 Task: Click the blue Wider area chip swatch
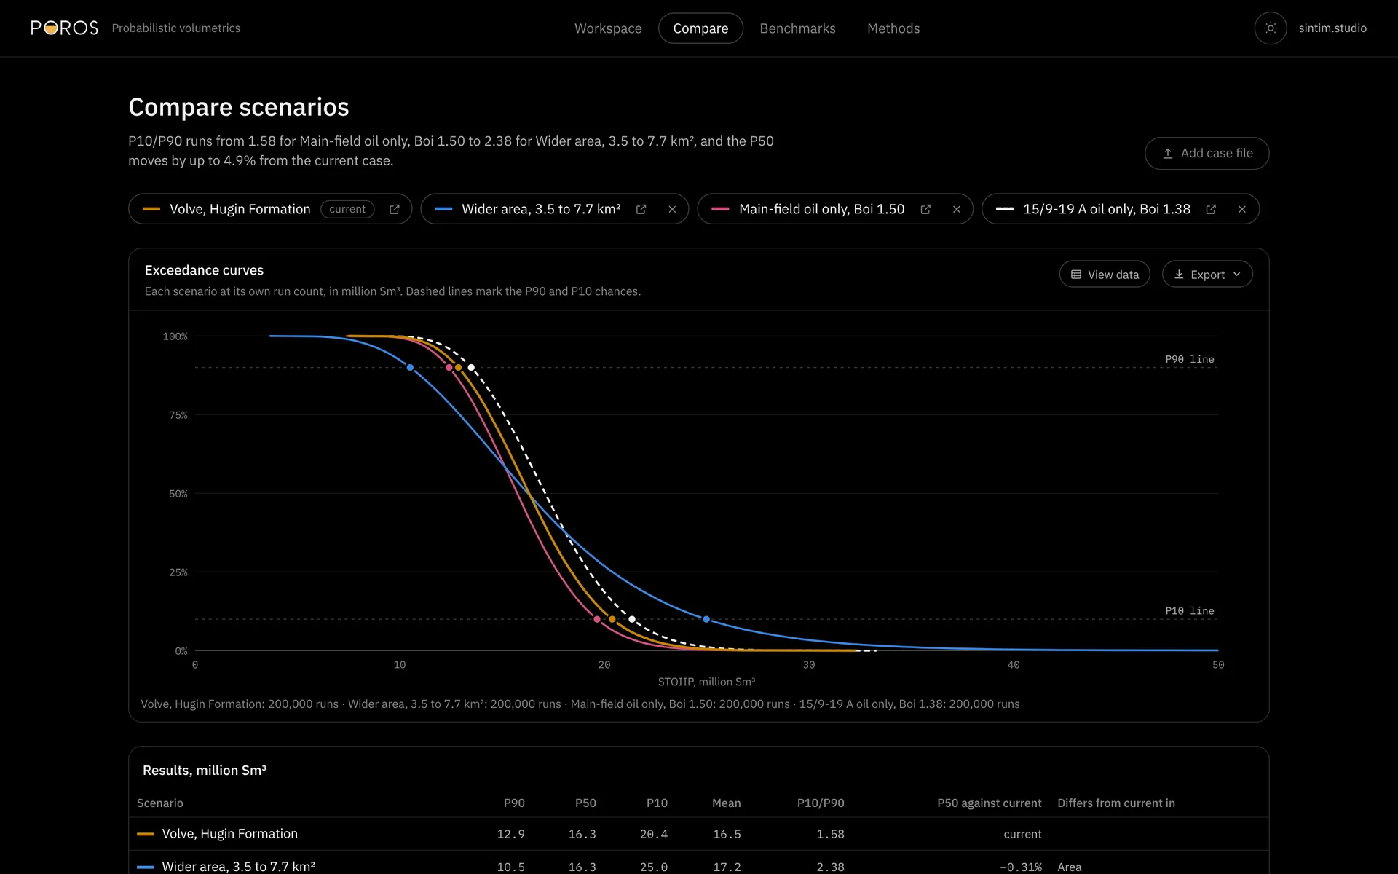click(x=443, y=209)
